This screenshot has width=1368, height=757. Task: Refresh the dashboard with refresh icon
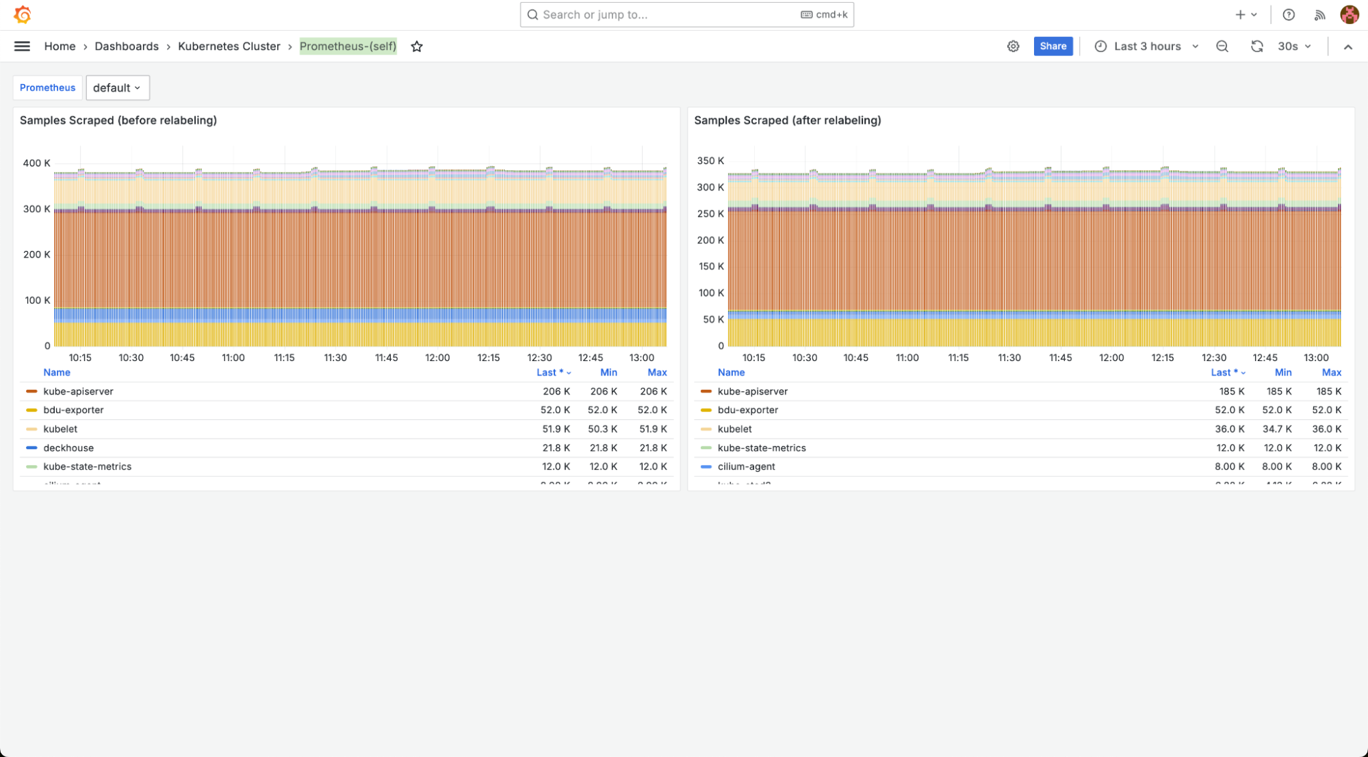[1256, 47]
